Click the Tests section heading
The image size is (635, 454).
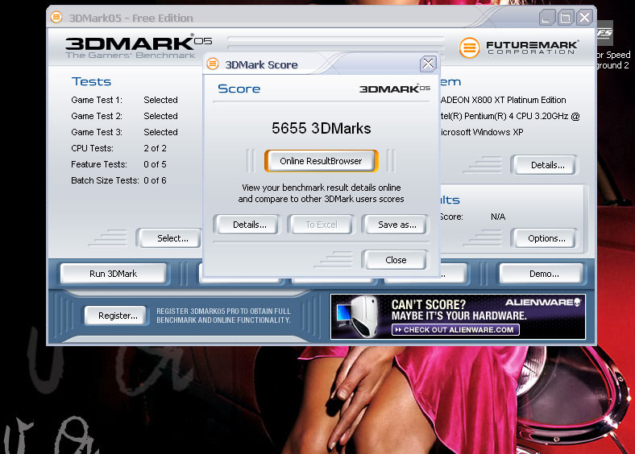click(x=91, y=82)
